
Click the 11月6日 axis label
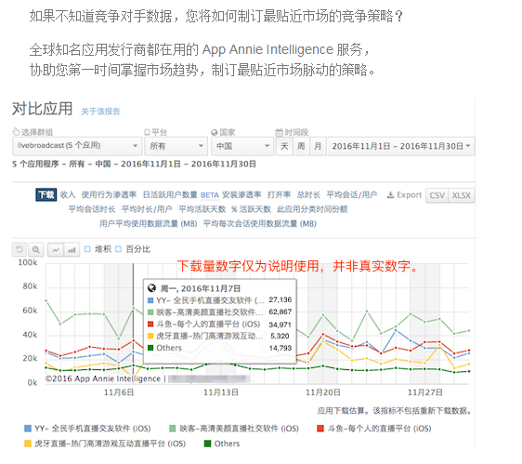[119, 392]
